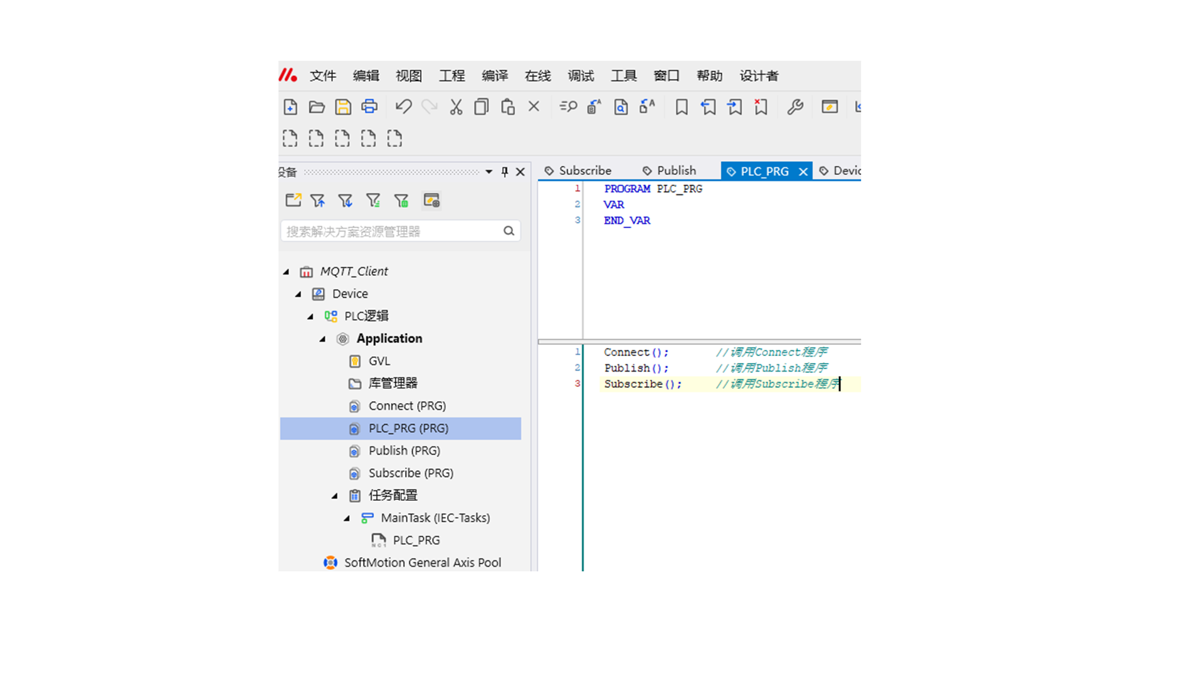
Task: Clear bookmarks with the red-X bookmark icon
Action: click(761, 107)
